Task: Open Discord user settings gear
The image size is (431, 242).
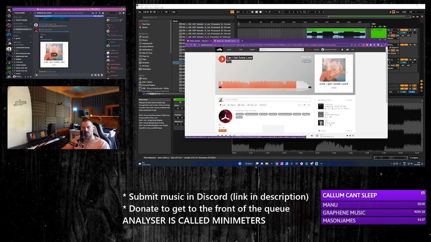Action: tap(31, 77)
